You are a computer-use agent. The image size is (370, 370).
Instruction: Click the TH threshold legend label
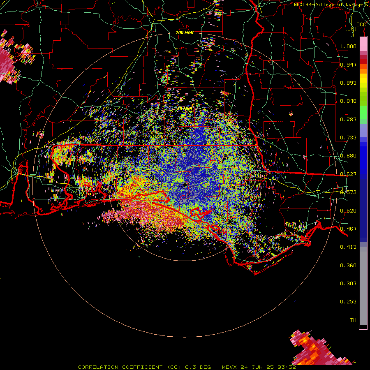[353, 320]
